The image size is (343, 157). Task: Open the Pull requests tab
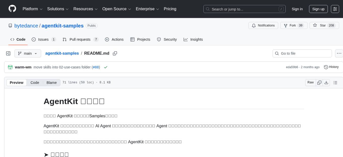(80, 39)
